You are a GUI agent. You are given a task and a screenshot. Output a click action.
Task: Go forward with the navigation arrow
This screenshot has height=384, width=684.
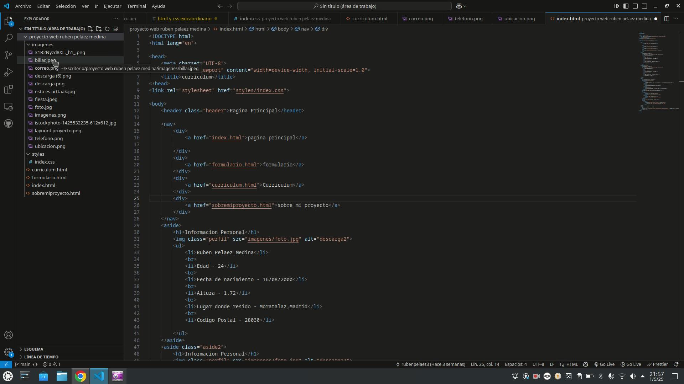229,6
